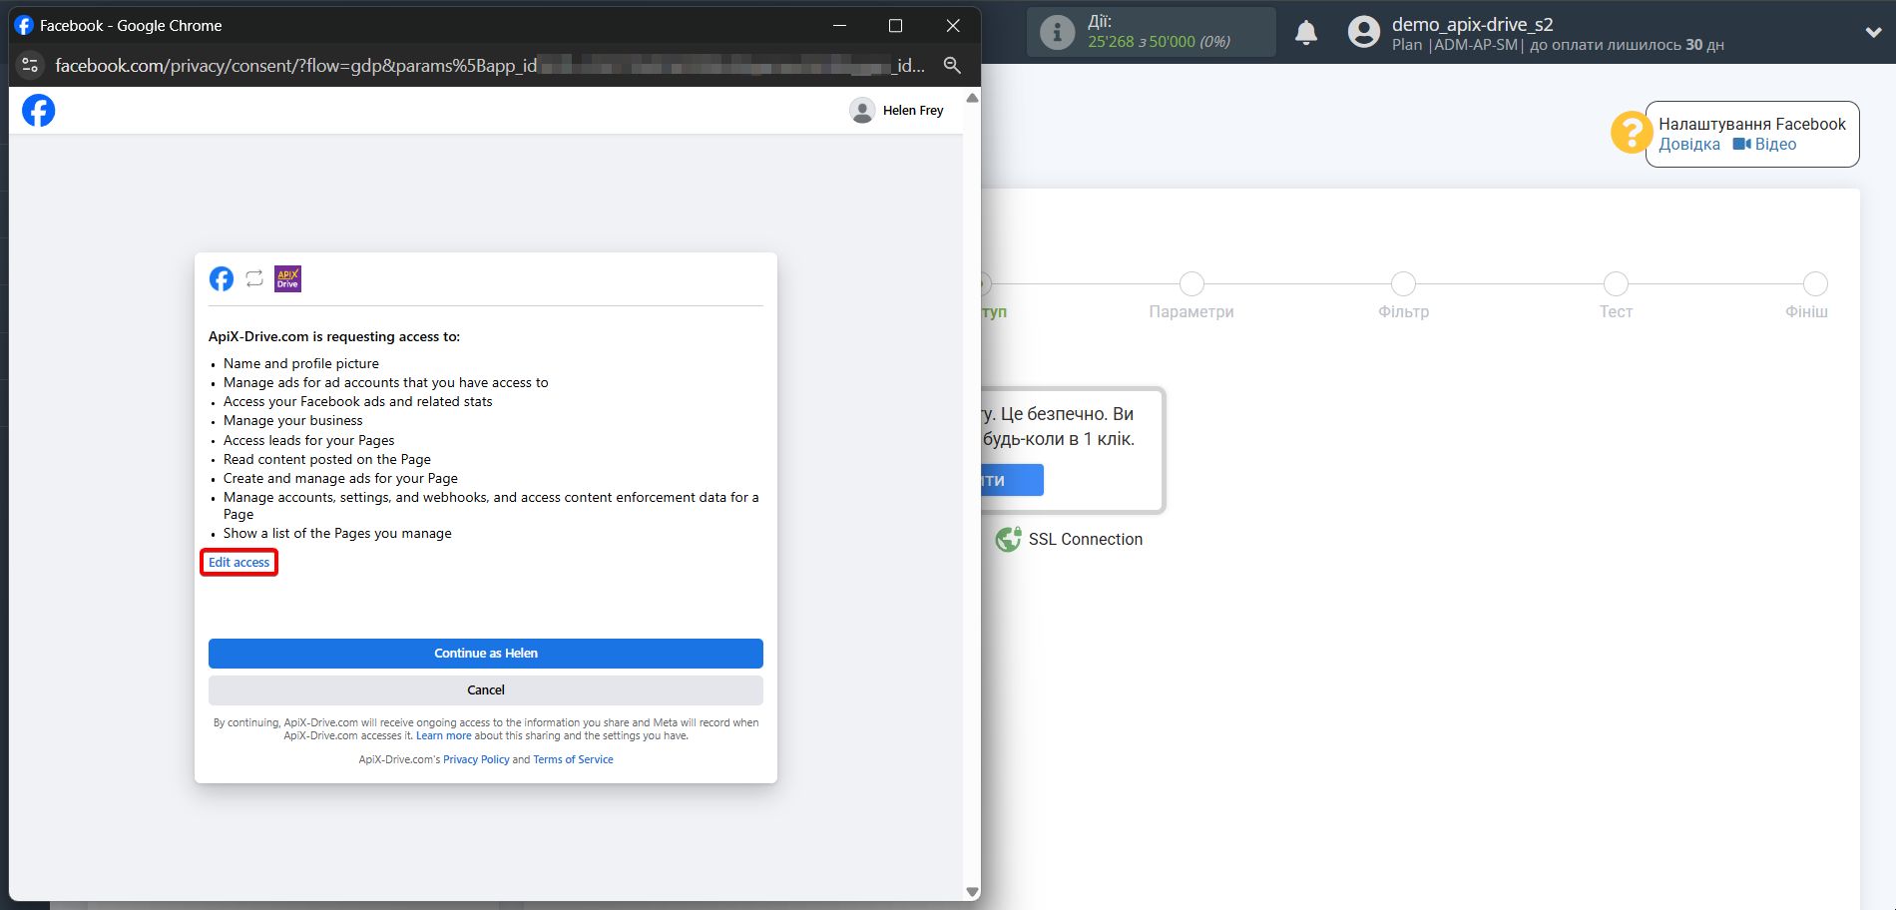Open Відео tutorial link
The image size is (1896, 910).
click(1775, 145)
